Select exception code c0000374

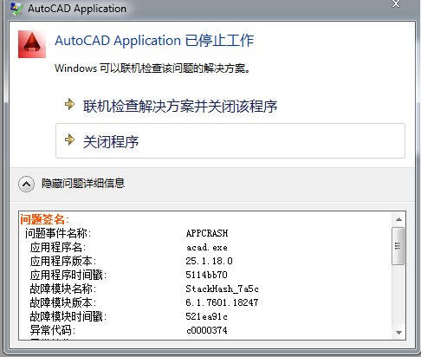(207, 330)
